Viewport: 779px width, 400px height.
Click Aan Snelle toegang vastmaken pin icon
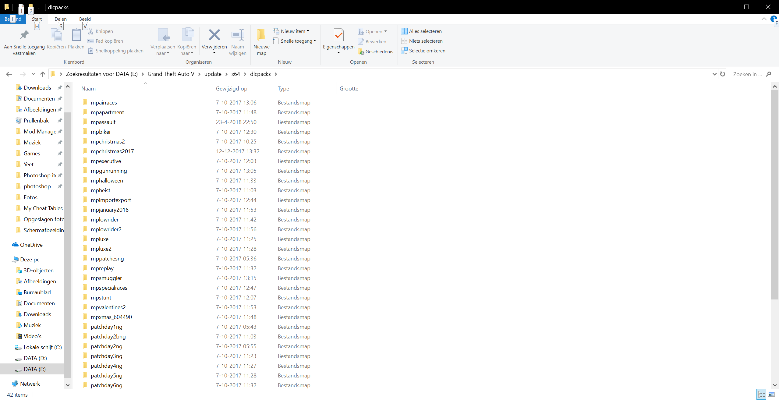[24, 35]
